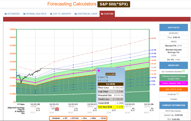Screen dimensions: 191x121
Task: Click the orange GDF P/E=G 15.00 key
Action: [174, 89]
